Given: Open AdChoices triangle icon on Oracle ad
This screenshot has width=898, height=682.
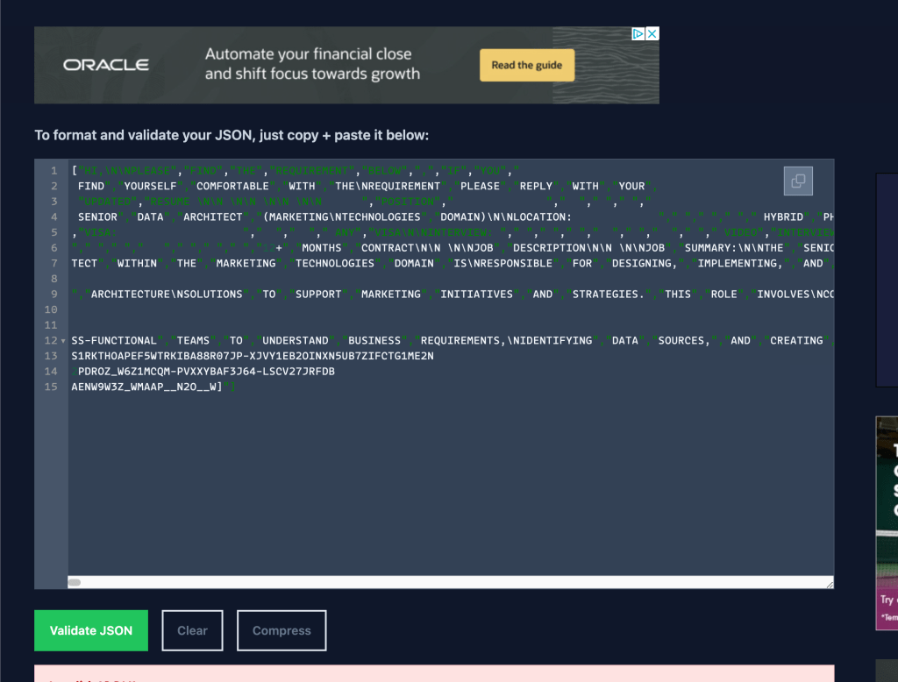Looking at the screenshot, I should [x=638, y=34].
